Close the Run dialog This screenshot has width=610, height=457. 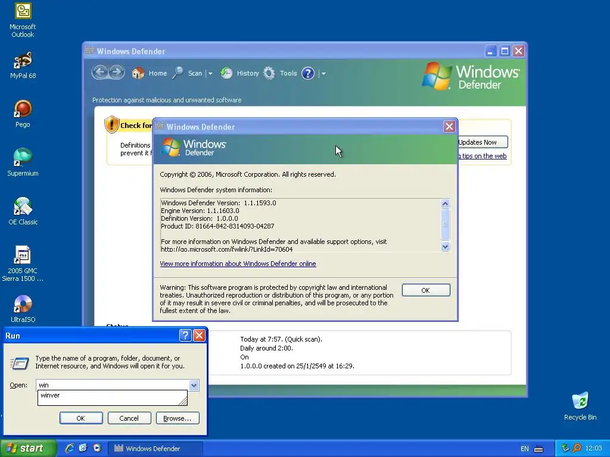199,335
